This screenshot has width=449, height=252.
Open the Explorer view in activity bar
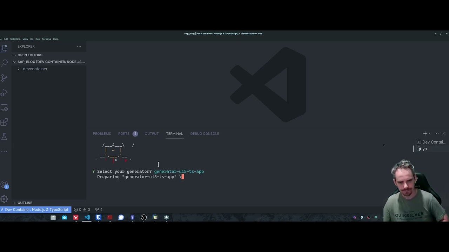click(4, 49)
